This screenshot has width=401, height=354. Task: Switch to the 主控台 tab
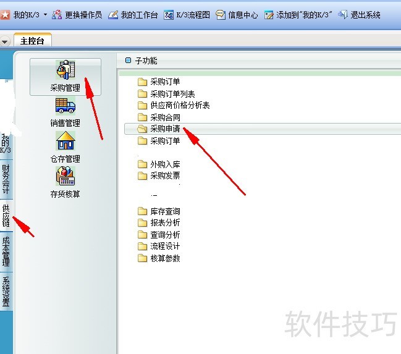click(32, 41)
